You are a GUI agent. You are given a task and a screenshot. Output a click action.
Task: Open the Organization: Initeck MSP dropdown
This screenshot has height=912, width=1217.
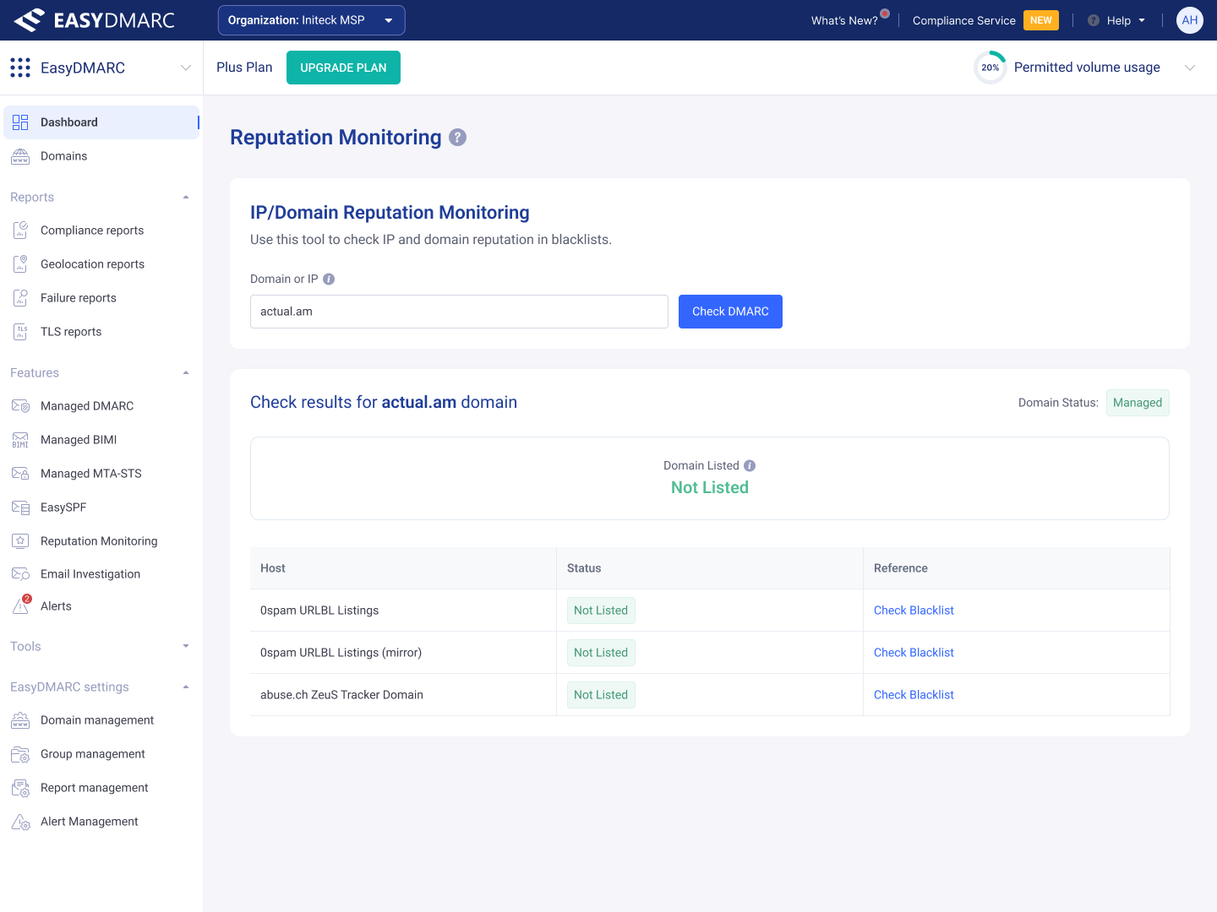pyautogui.click(x=312, y=20)
